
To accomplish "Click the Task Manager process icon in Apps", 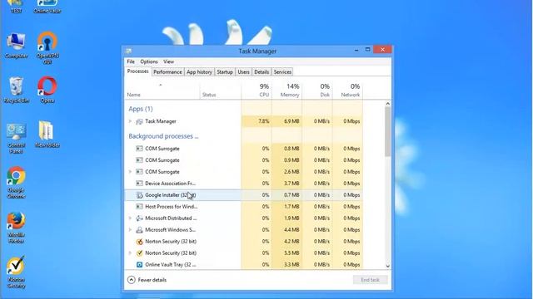I will coord(139,121).
